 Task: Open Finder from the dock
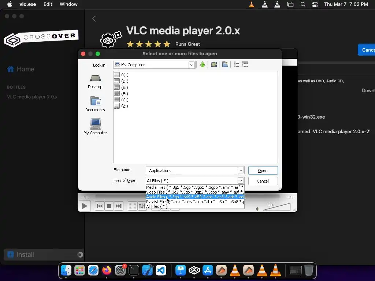point(66,270)
